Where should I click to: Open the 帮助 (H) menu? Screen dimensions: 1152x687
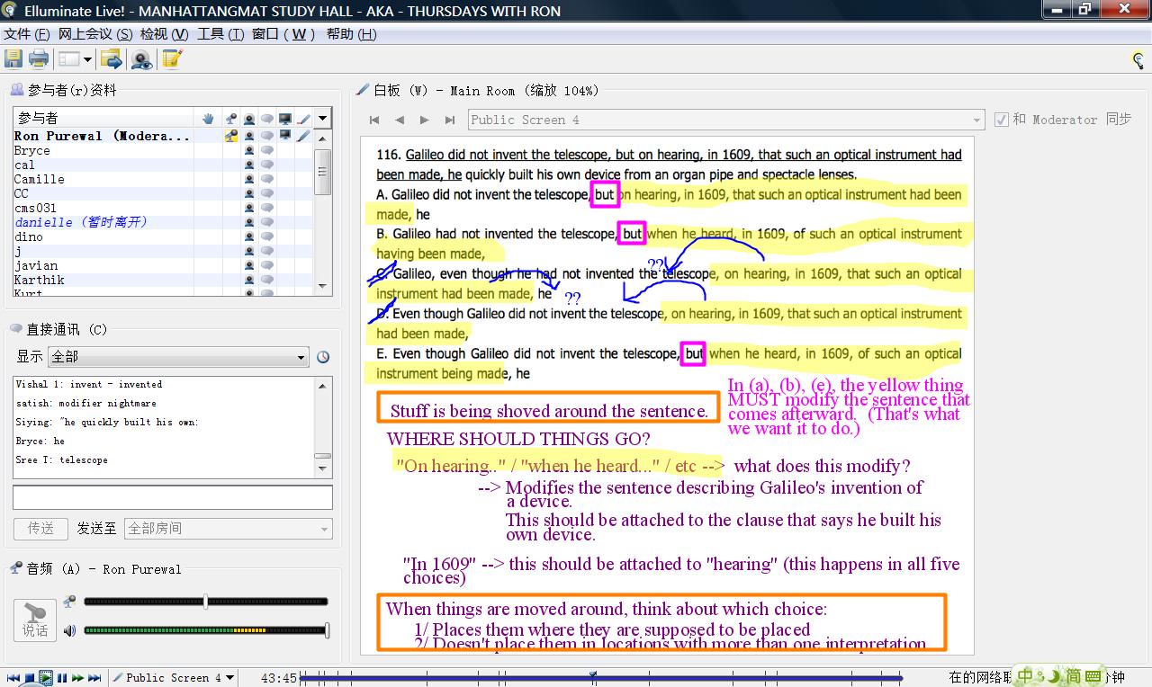(351, 34)
